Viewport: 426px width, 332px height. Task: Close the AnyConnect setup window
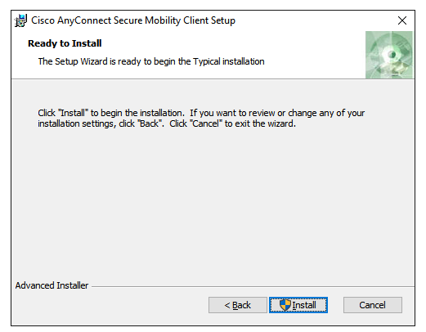coord(402,20)
